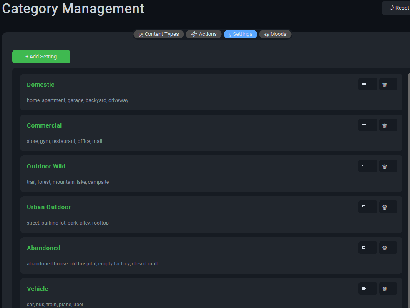Screen dimensions: 410x308
Task: Click text 'abandoned house, old hospital, empty factory'
Action: (x=78, y=264)
